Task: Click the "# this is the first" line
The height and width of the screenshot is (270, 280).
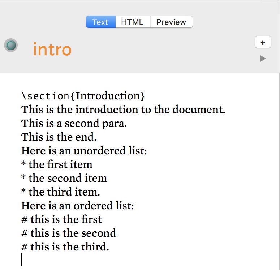Action: click(62, 219)
